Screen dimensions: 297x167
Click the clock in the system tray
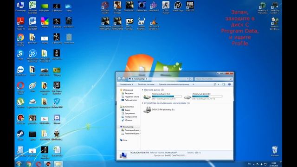[x=273, y=164]
